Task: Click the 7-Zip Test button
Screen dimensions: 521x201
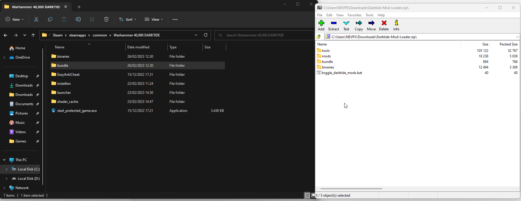Action: [x=346, y=25]
